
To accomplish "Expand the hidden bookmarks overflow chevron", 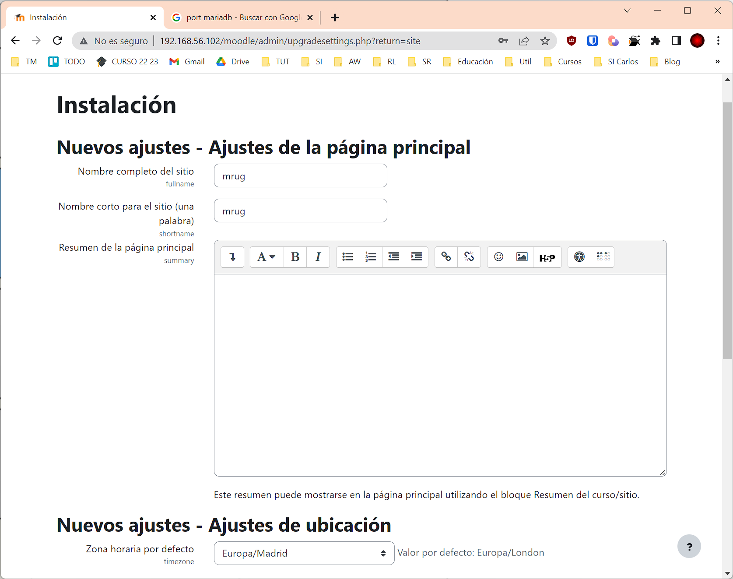I will (717, 62).
